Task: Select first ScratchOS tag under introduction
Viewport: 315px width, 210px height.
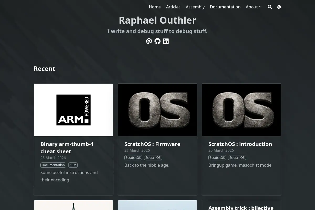Action: coord(217,158)
